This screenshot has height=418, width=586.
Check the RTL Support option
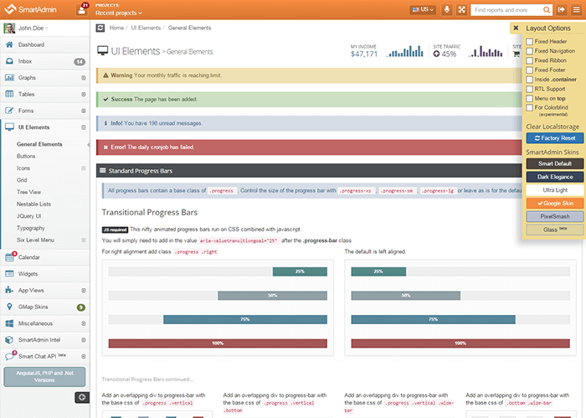pos(529,88)
